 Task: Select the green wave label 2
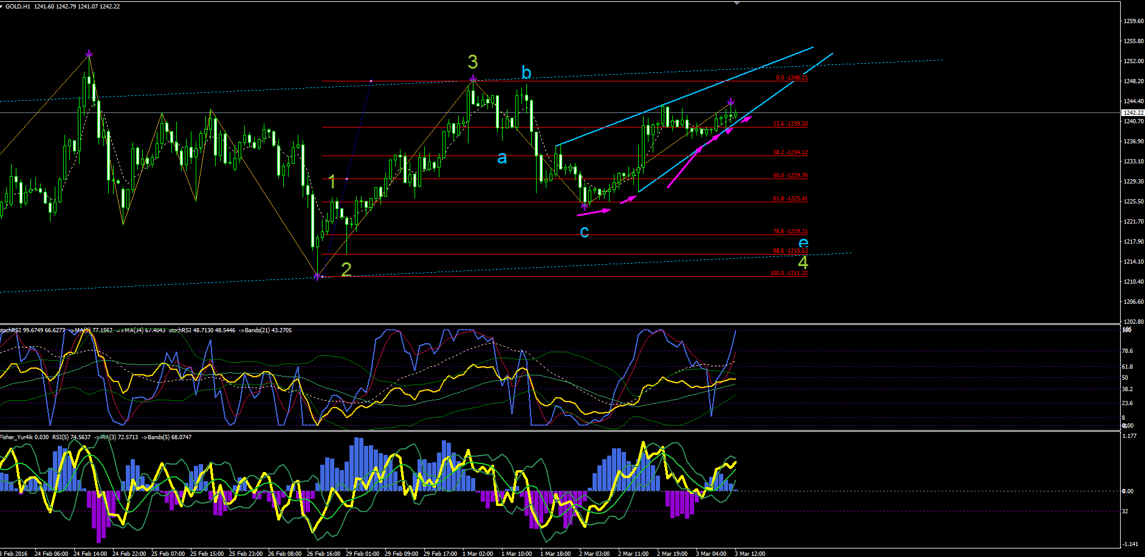pyautogui.click(x=346, y=269)
